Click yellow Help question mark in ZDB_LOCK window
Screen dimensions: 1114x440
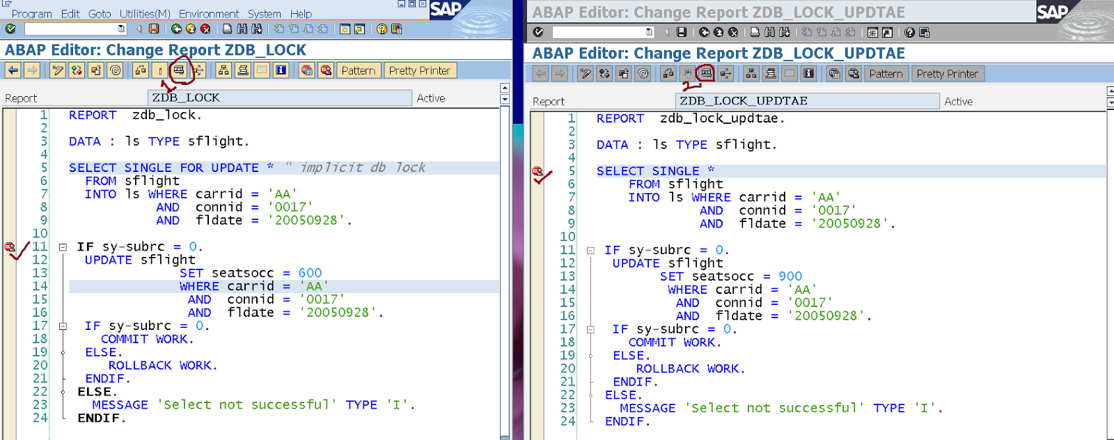coord(382,29)
